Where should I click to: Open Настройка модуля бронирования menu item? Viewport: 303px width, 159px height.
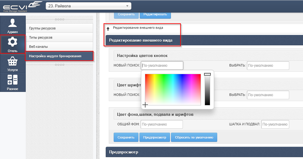click(x=59, y=56)
